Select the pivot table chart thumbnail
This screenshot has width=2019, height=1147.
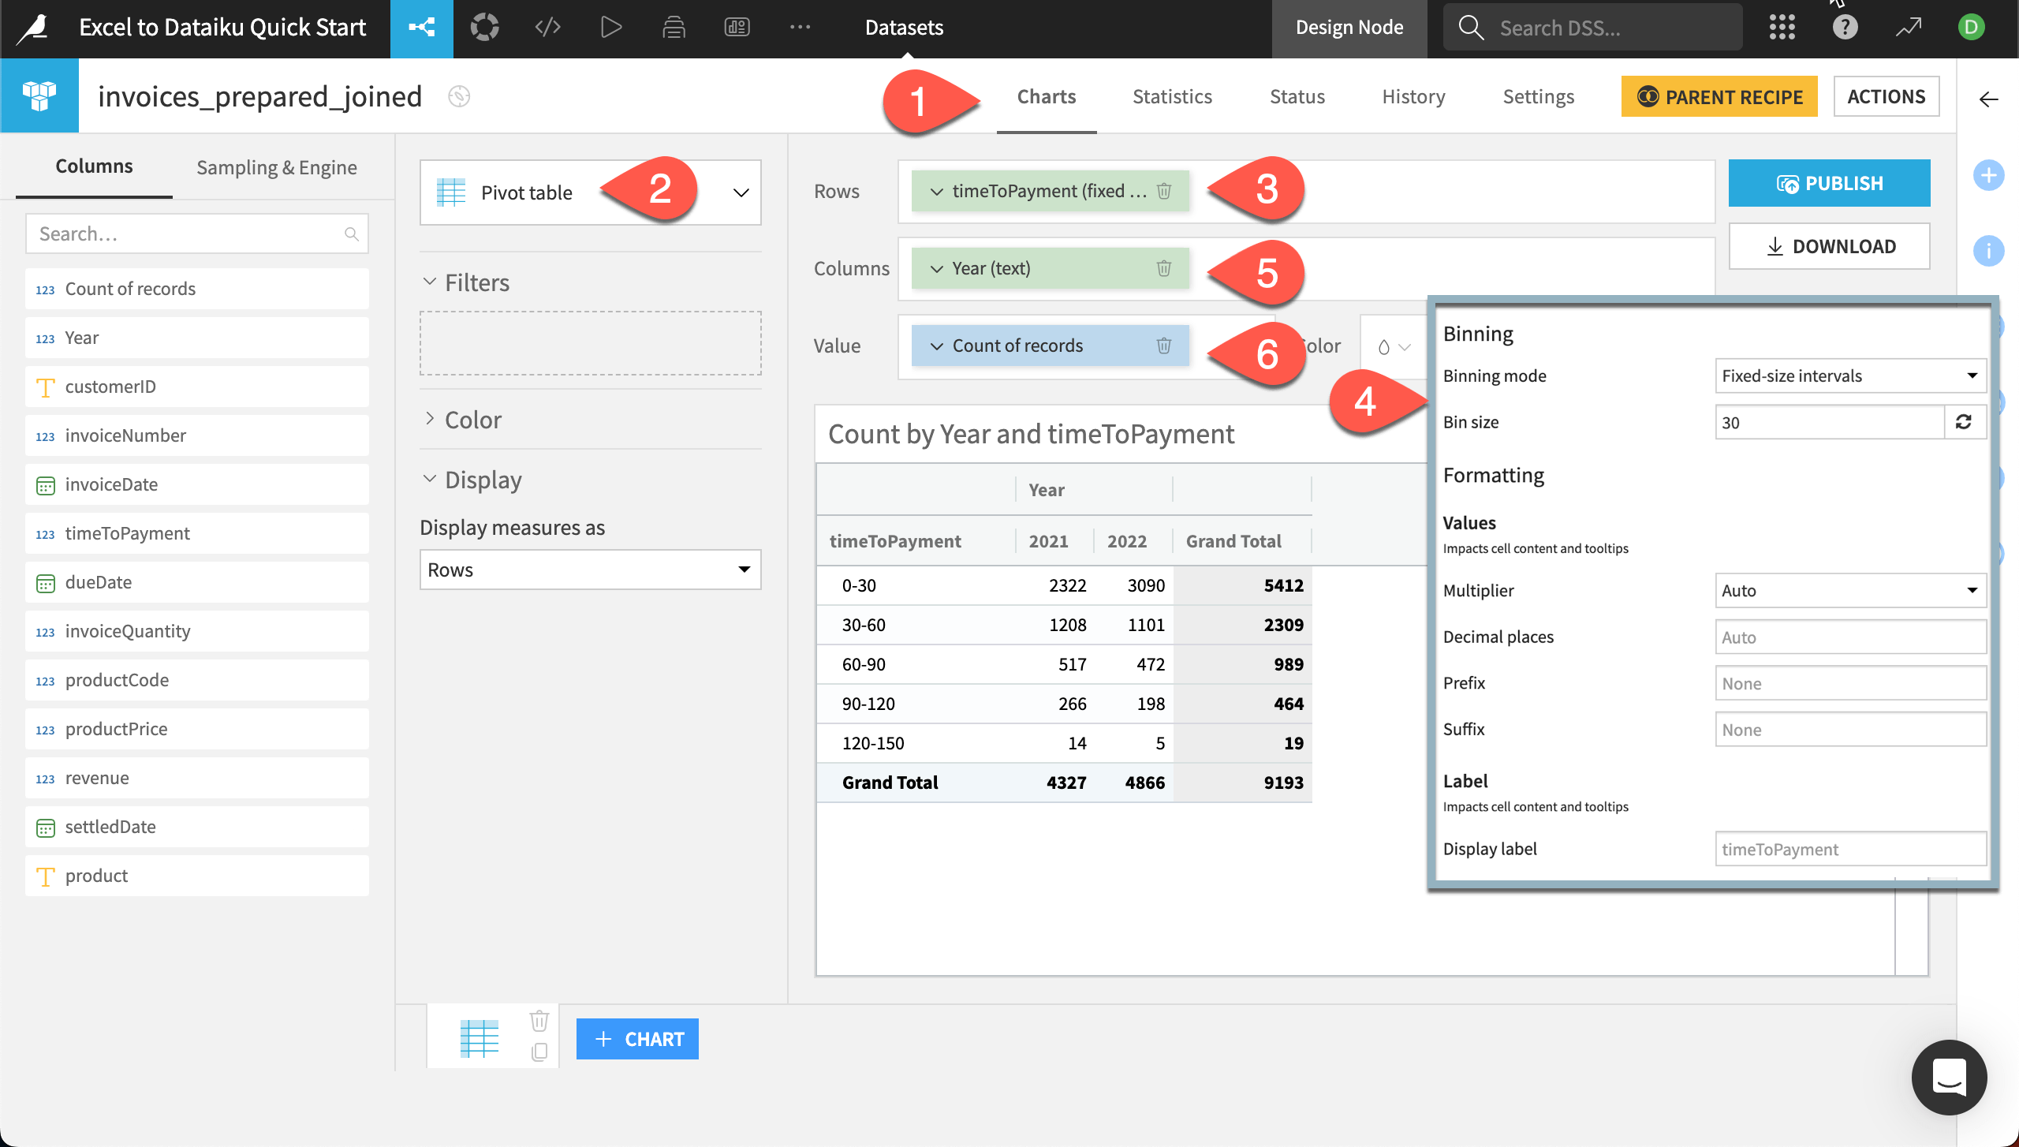(x=480, y=1038)
